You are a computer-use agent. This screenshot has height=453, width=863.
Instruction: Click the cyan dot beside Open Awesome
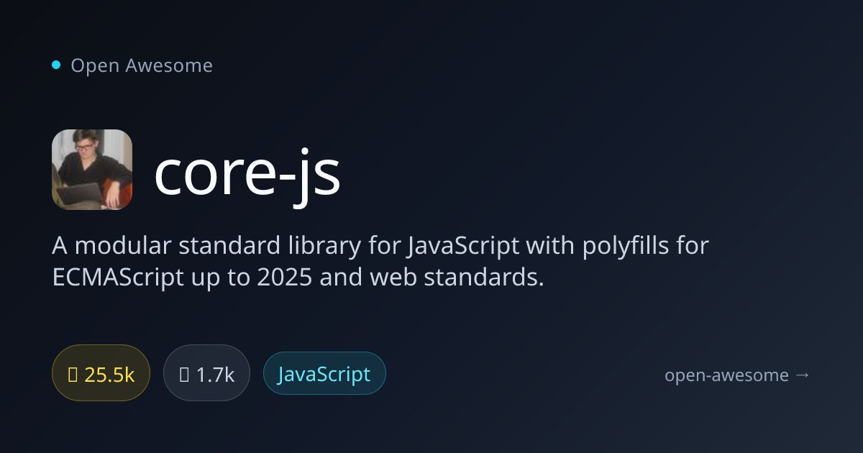click(56, 65)
